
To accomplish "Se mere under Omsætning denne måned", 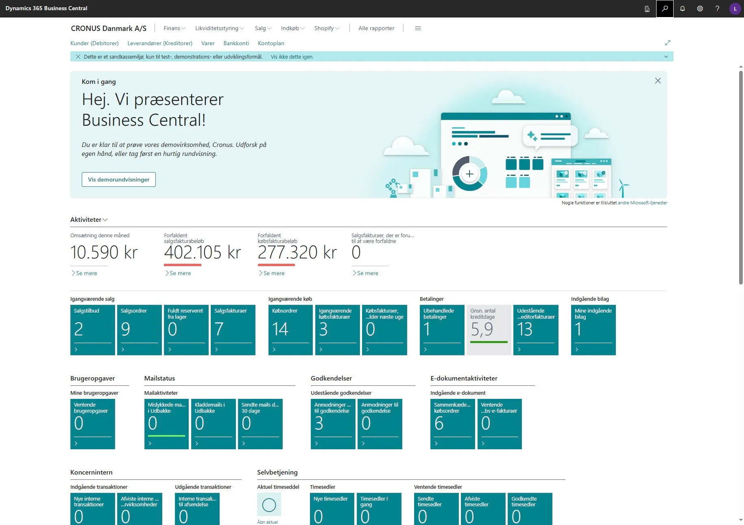I will pos(84,273).
